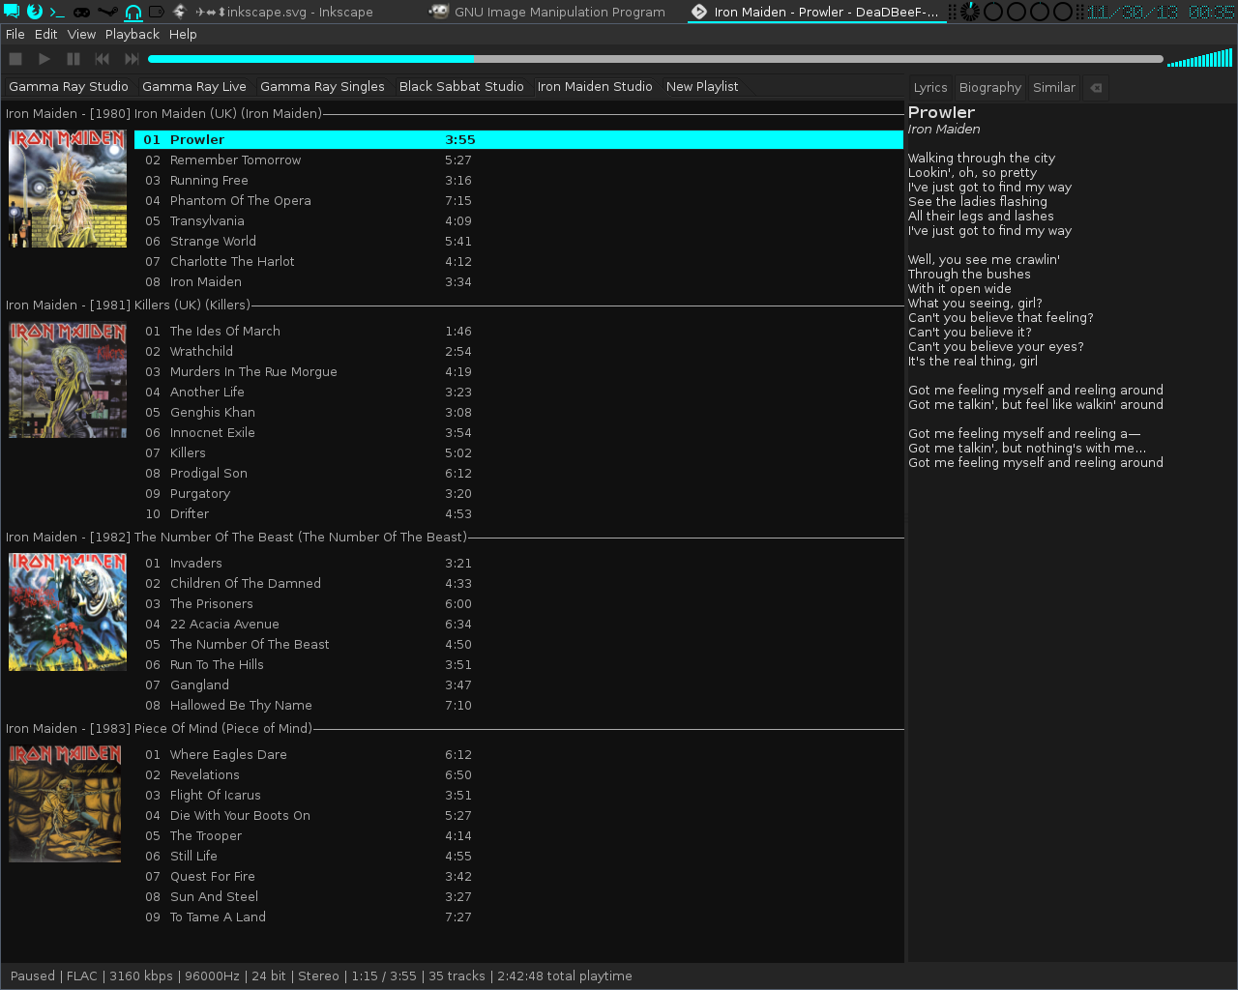Click the 1981 Killers album group header
Image resolution: width=1238 pixels, height=990 pixels.
pos(453,305)
